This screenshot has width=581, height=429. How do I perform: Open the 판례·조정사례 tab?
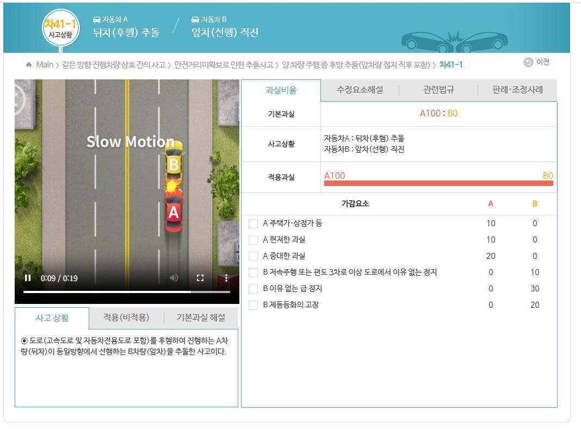tap(517, 90)
